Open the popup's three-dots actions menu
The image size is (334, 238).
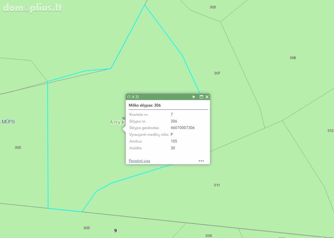click(x=201, y=161)
